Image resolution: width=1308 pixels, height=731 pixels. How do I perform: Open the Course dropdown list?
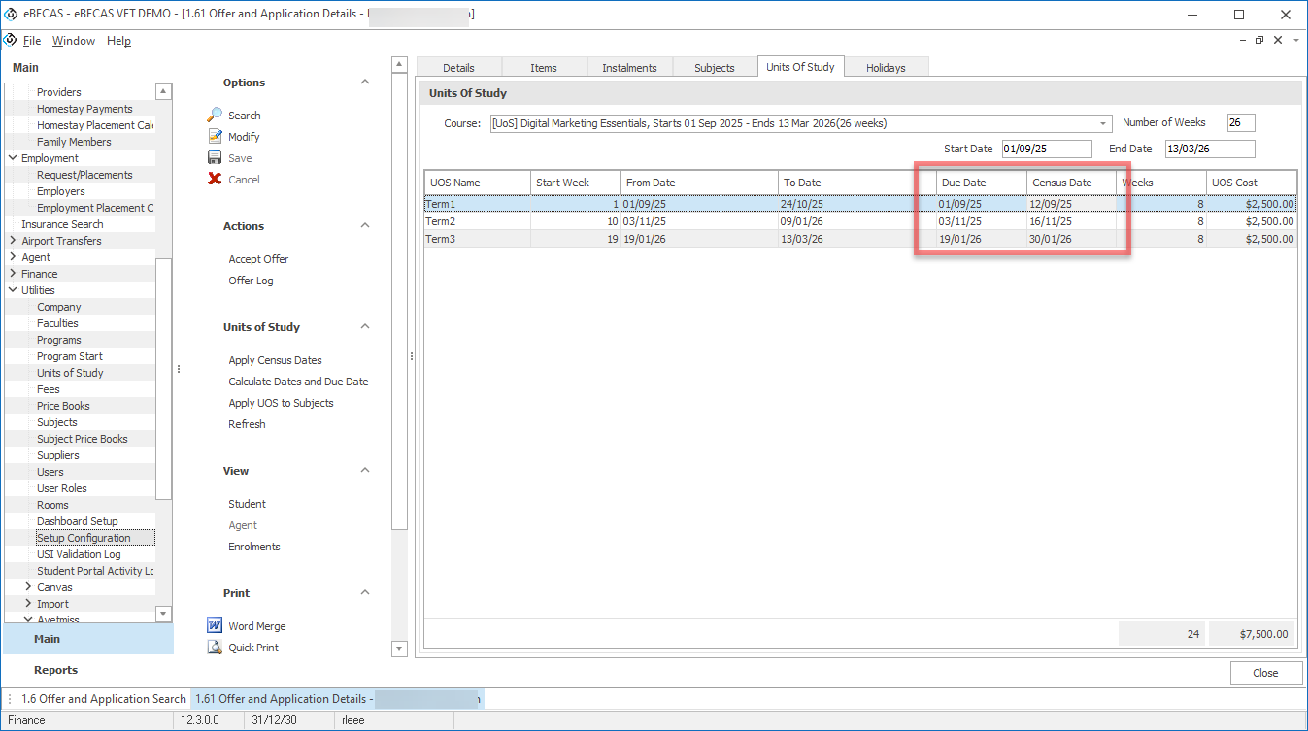tap(1103, 123)
